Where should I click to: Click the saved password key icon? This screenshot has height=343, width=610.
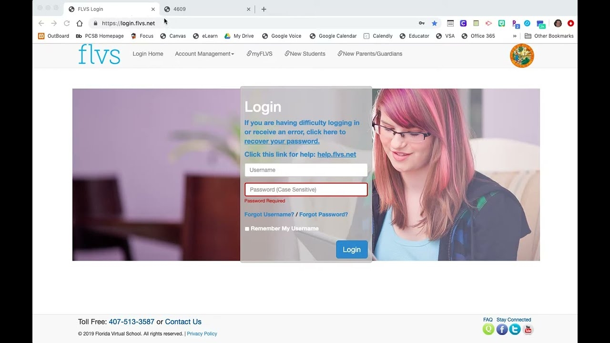pos(422,23)
